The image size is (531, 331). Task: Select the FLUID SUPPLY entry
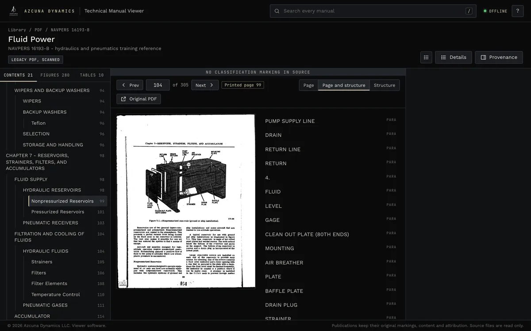tap(59, 179)
